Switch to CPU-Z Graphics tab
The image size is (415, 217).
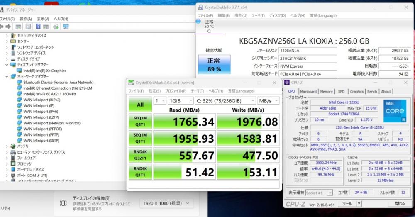pos(356,91)
